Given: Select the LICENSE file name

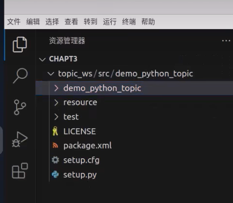Looking at the screenshot, I should pyautogui.click(x=79, y=131).
